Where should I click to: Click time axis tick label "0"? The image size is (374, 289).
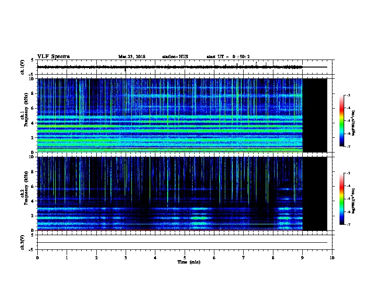click(x=37, y=258)
